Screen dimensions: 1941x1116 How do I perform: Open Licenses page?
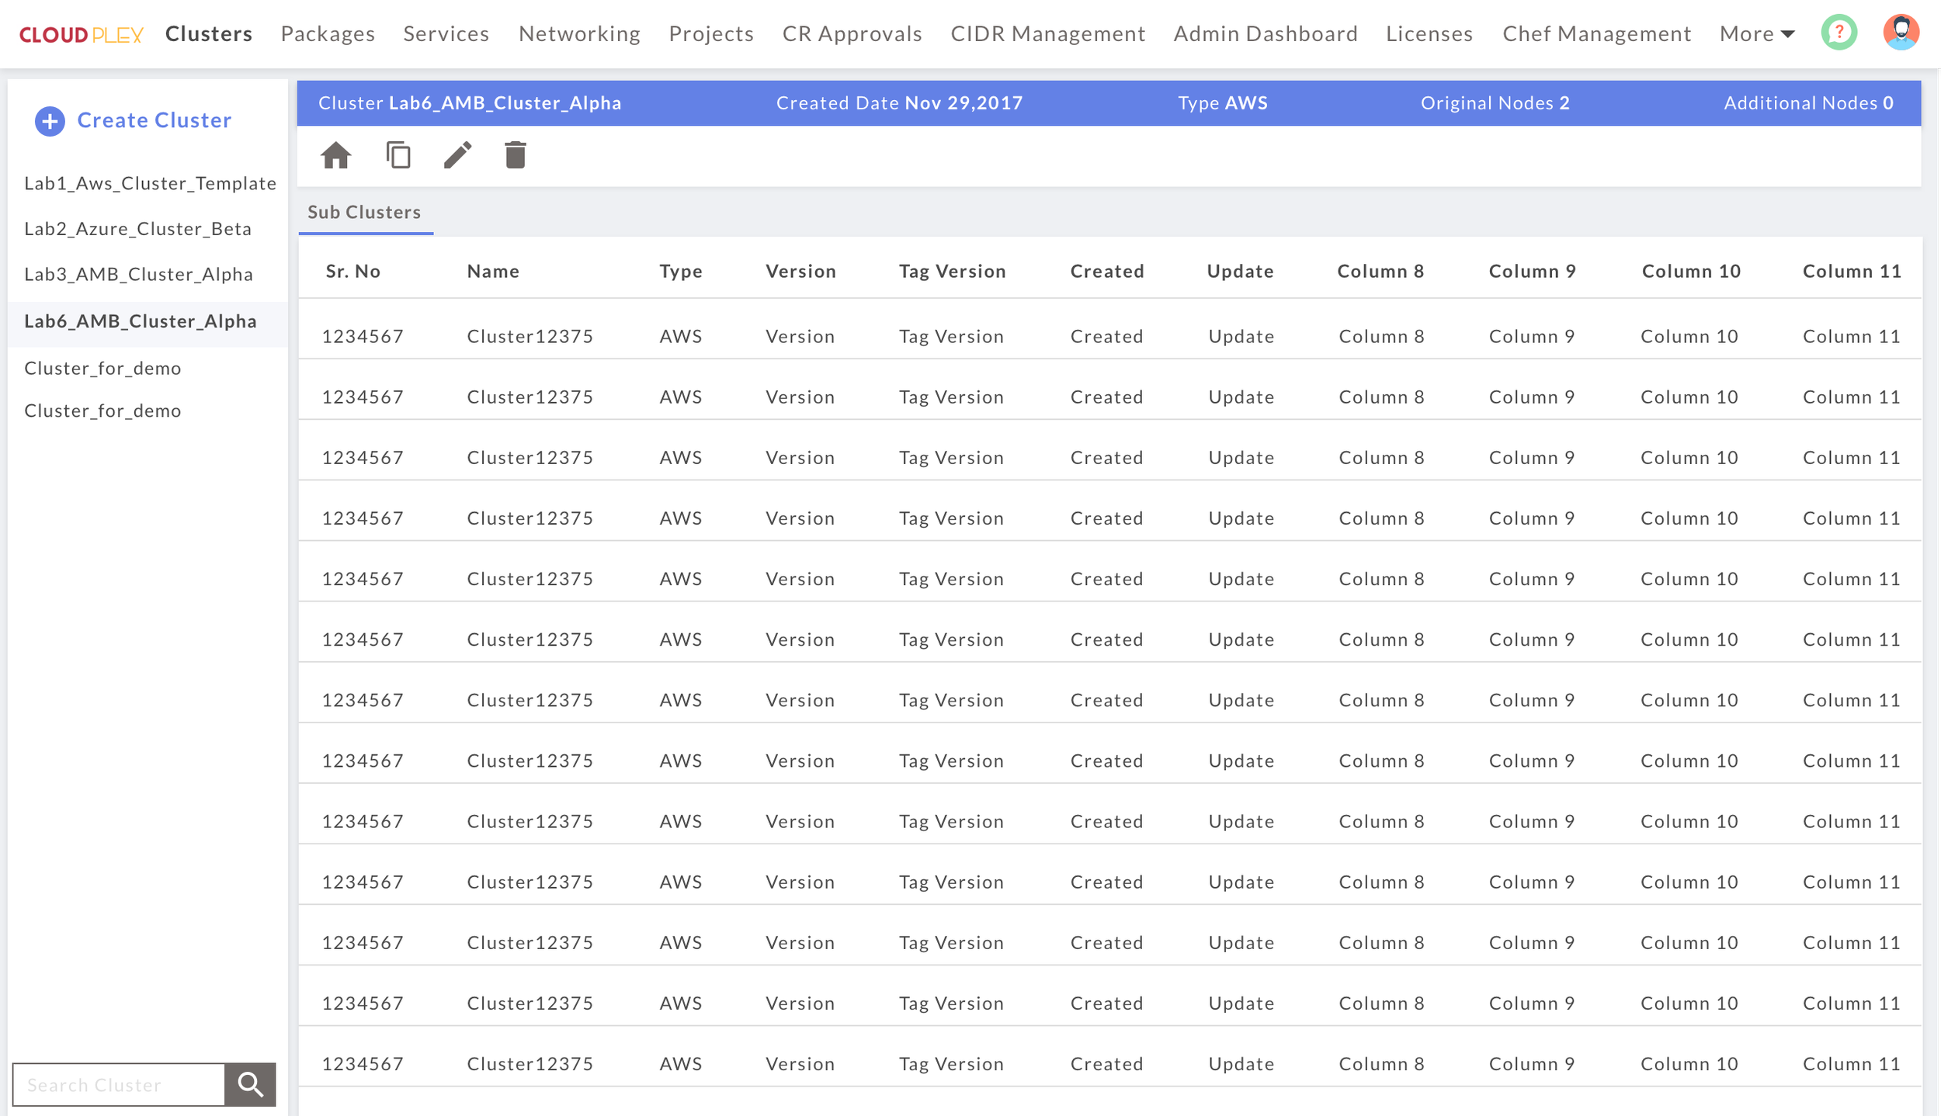pos(1429,33)
